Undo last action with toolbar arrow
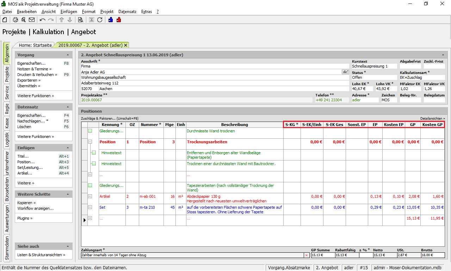This screenshot has width=451, height=271. coord(43,20)
